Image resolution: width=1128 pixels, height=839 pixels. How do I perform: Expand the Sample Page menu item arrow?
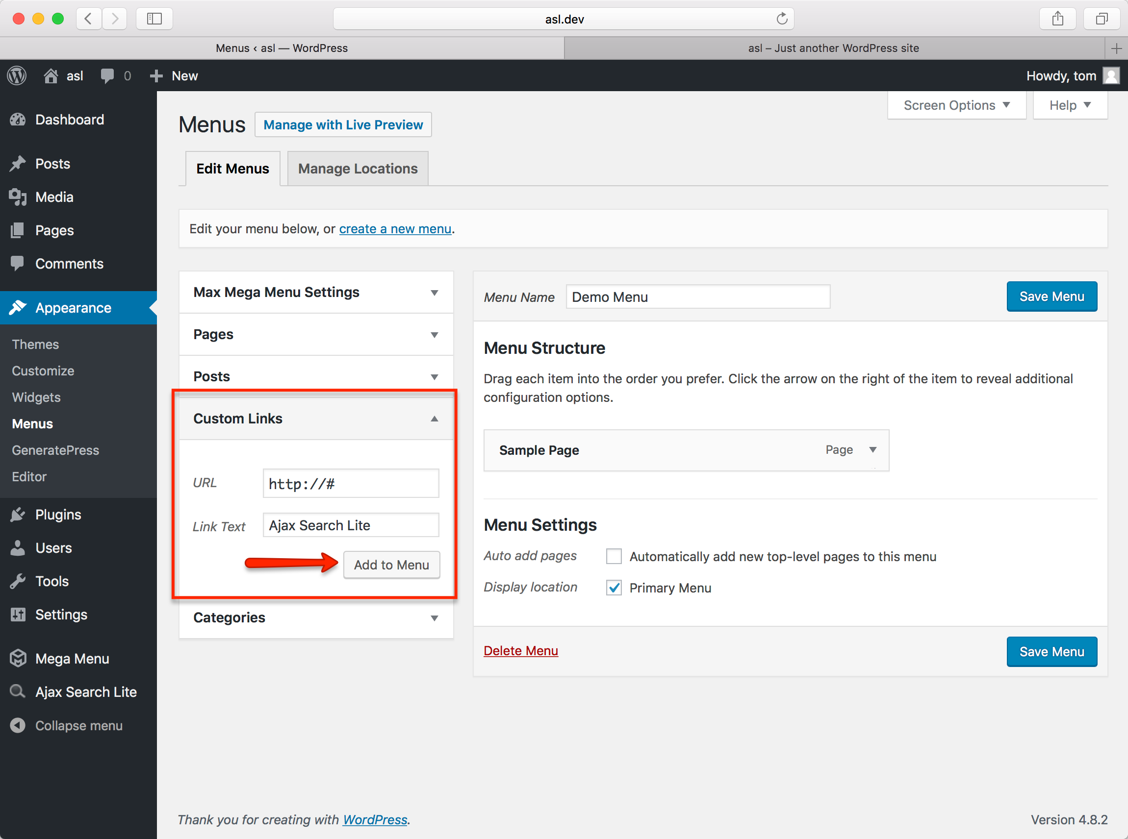click(872, 450)
